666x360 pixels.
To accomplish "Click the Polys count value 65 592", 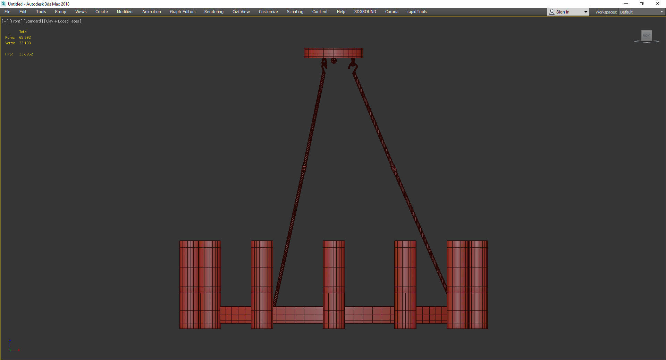I will [x=25, y=37].
